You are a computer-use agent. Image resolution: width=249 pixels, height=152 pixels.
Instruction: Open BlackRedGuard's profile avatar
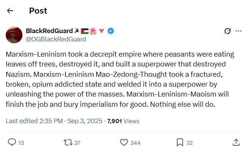(x=14, y=35)
